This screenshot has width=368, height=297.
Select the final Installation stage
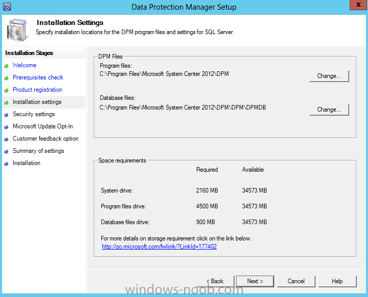[27, 163]
